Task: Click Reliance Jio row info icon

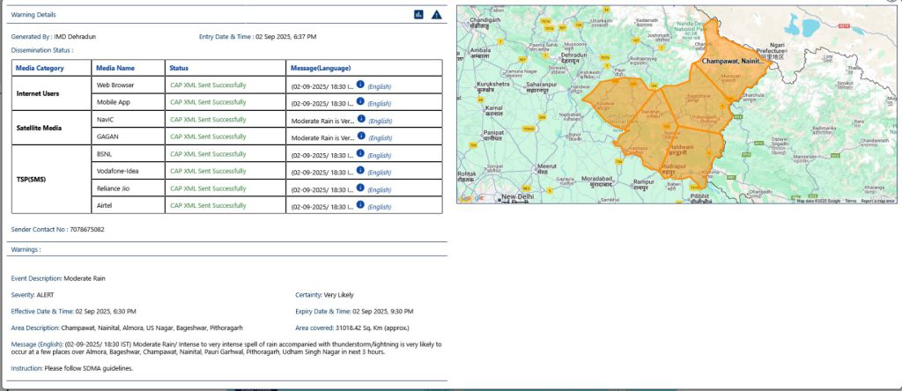Action: [x=360, y=188]
